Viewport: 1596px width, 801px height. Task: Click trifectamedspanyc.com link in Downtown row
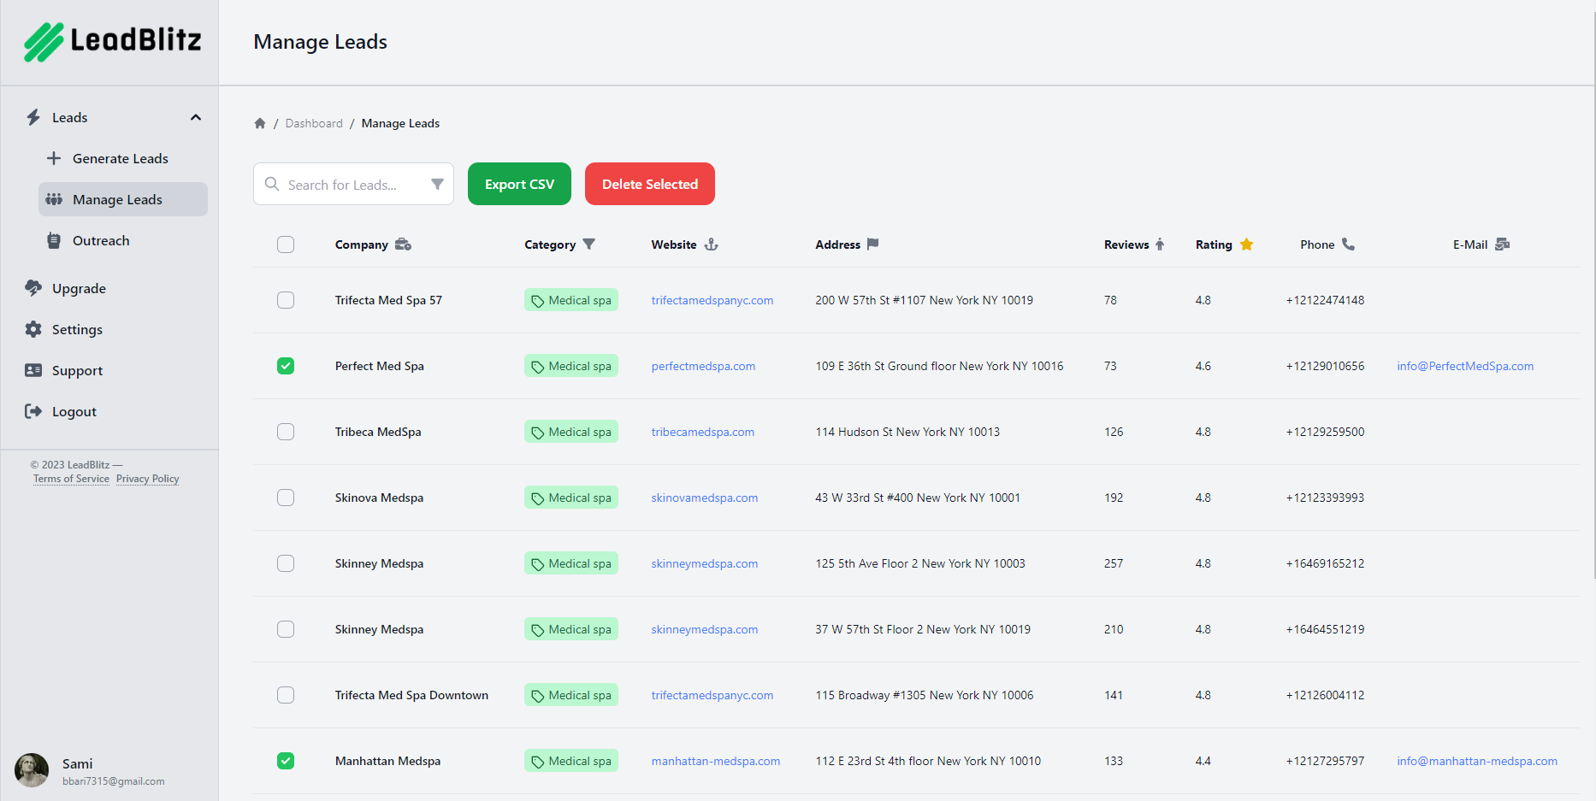point(712,695)
